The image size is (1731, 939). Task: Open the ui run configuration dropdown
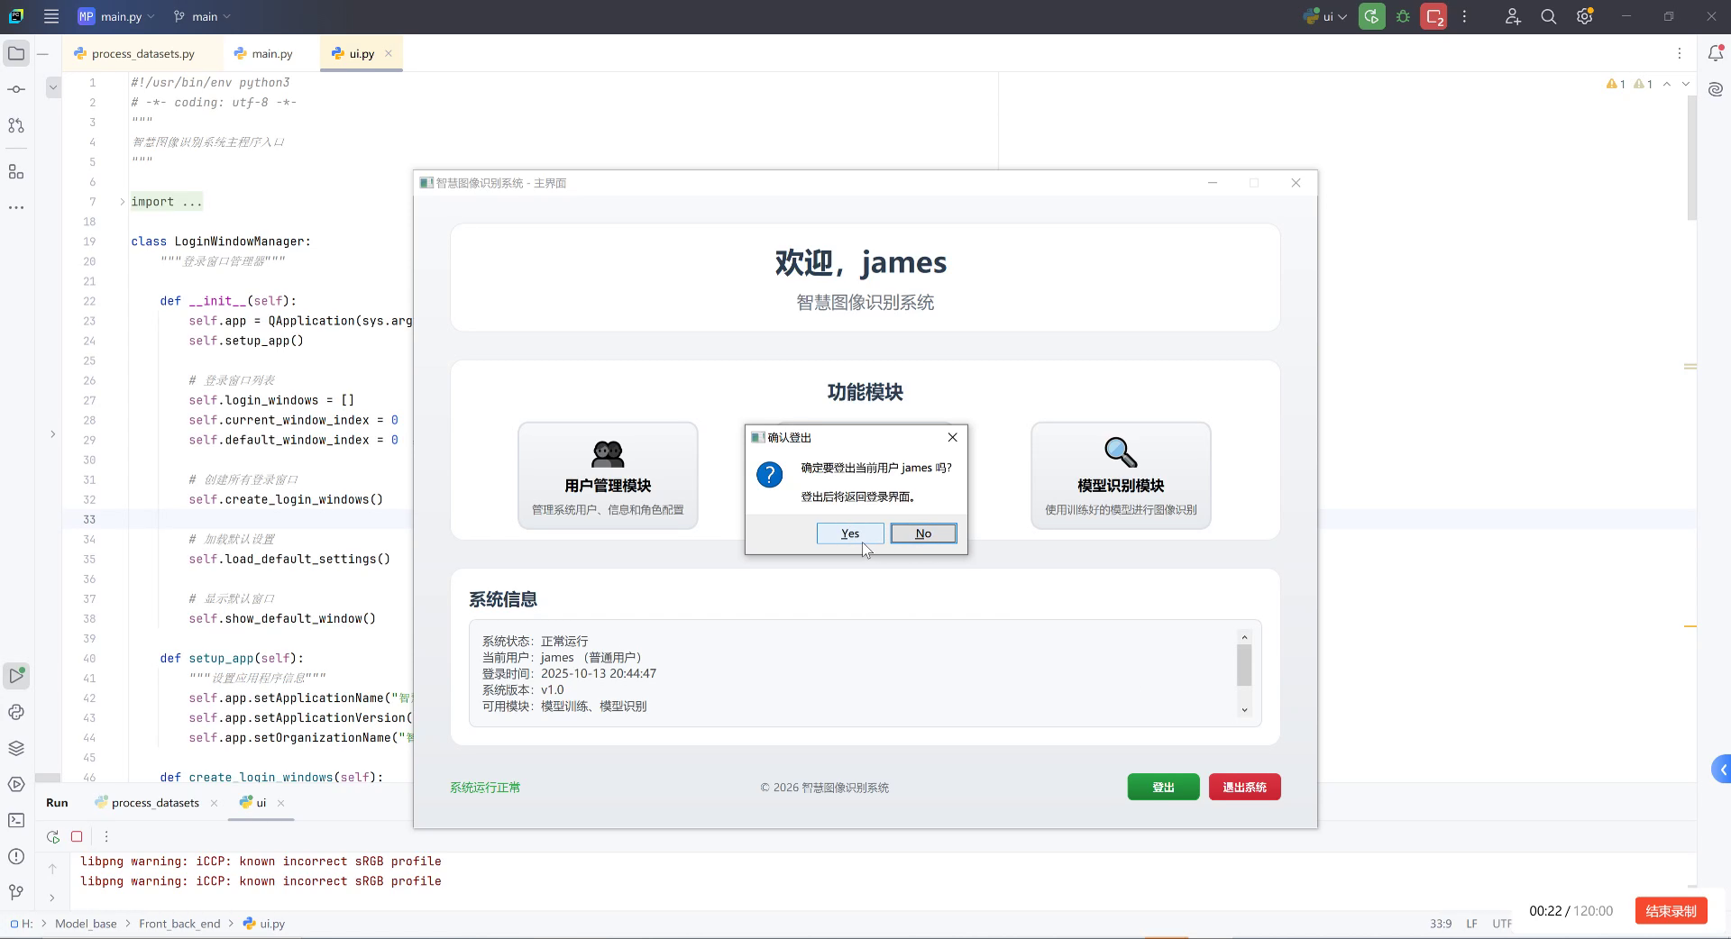(x=1325, y=16)
